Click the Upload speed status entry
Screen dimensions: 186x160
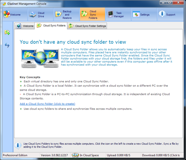pyautogui.click(x=118, y=155)
